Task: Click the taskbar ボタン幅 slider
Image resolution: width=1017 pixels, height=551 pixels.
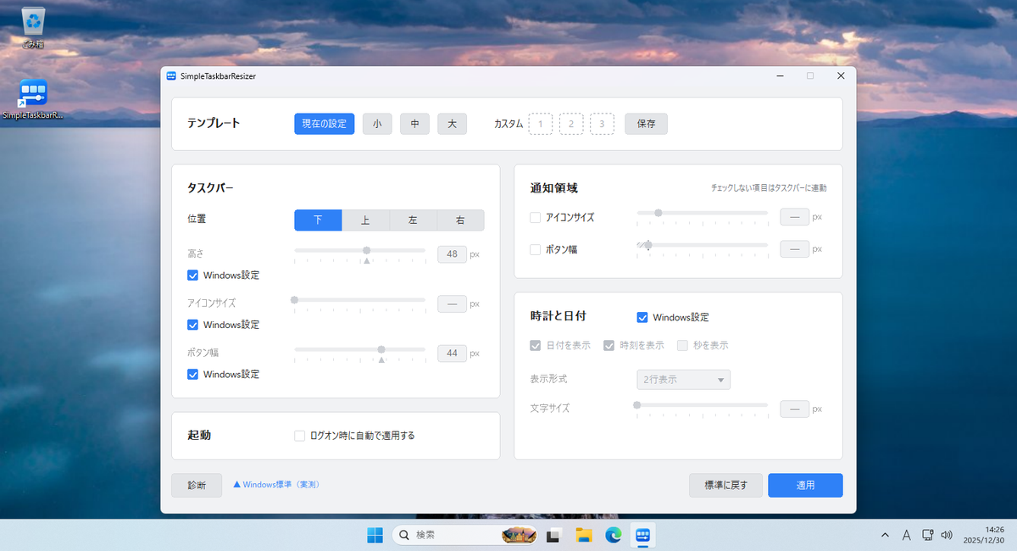Action: [x=359, y=349]
